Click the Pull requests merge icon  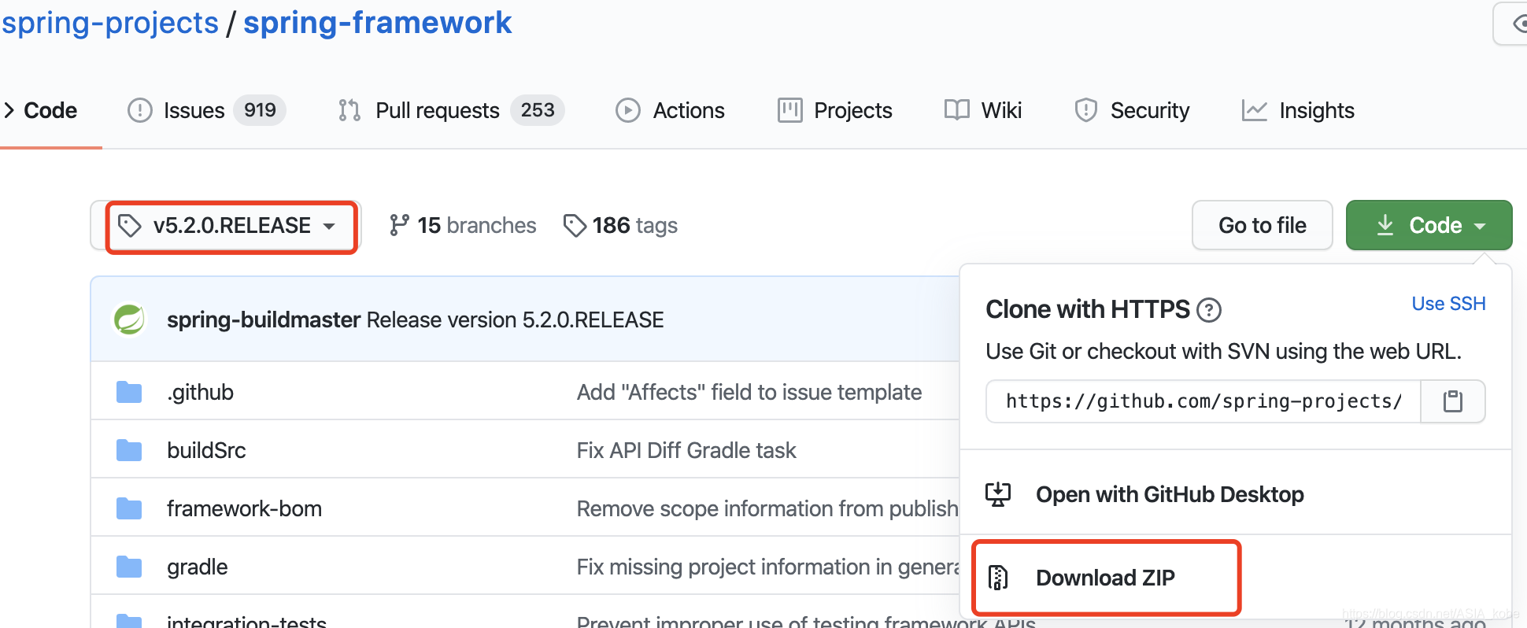point(349,110)
